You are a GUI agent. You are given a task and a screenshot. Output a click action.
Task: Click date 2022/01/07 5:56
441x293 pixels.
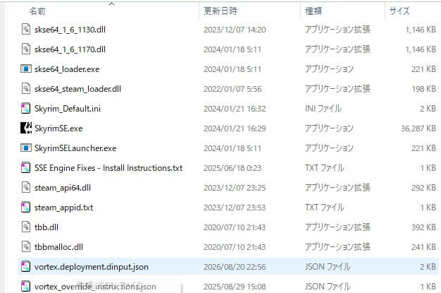232,89
